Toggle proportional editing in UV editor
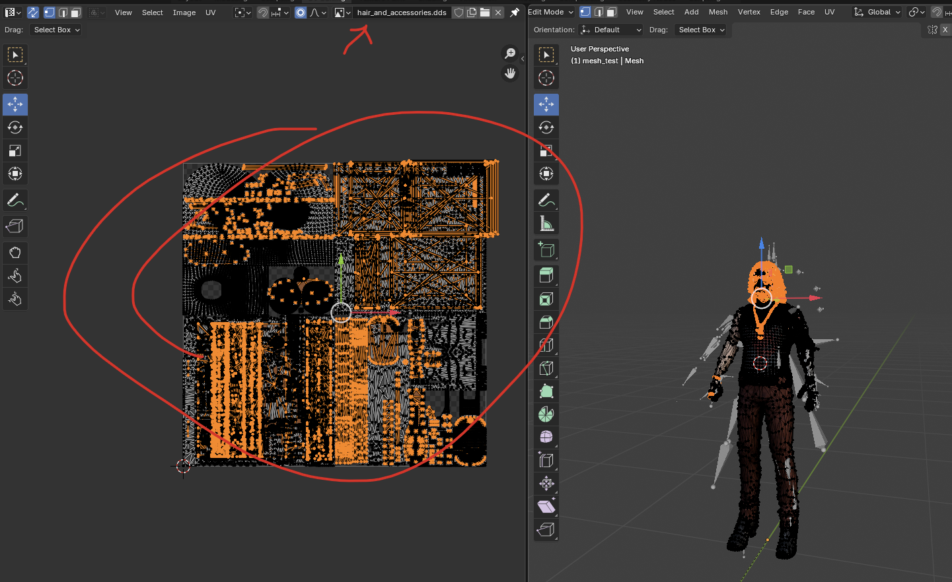The width and height of the screenshot is (952, 582). pyautogui.click(x=301, y=13)
